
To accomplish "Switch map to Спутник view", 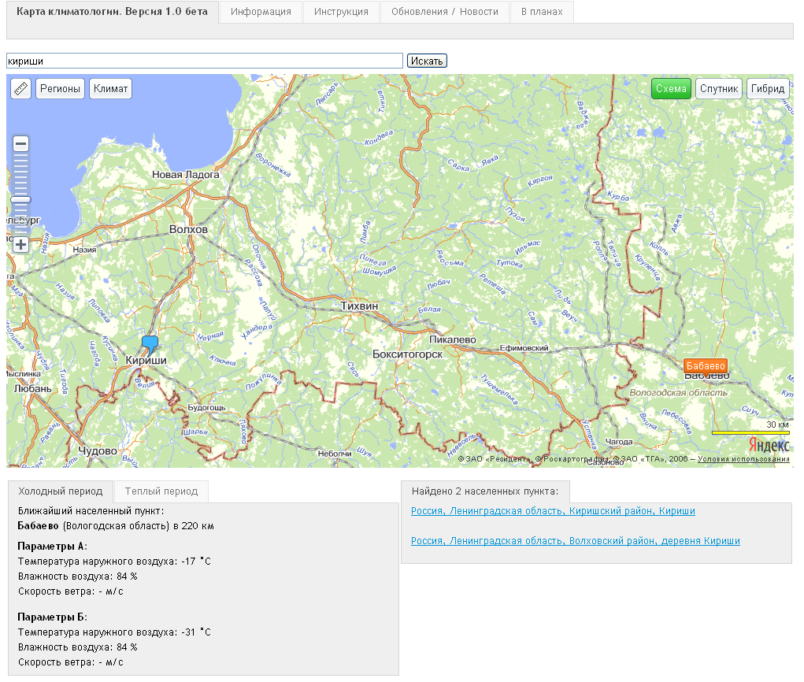I will click(x=718, y=88).
